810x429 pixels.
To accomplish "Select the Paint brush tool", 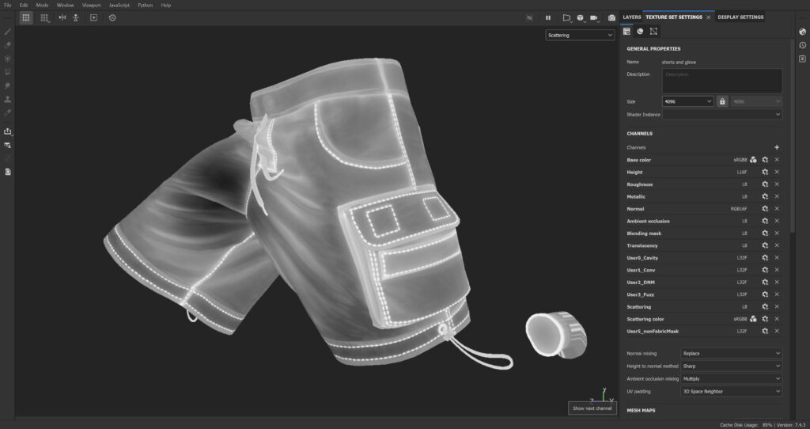I will click(x=8, y=32).
